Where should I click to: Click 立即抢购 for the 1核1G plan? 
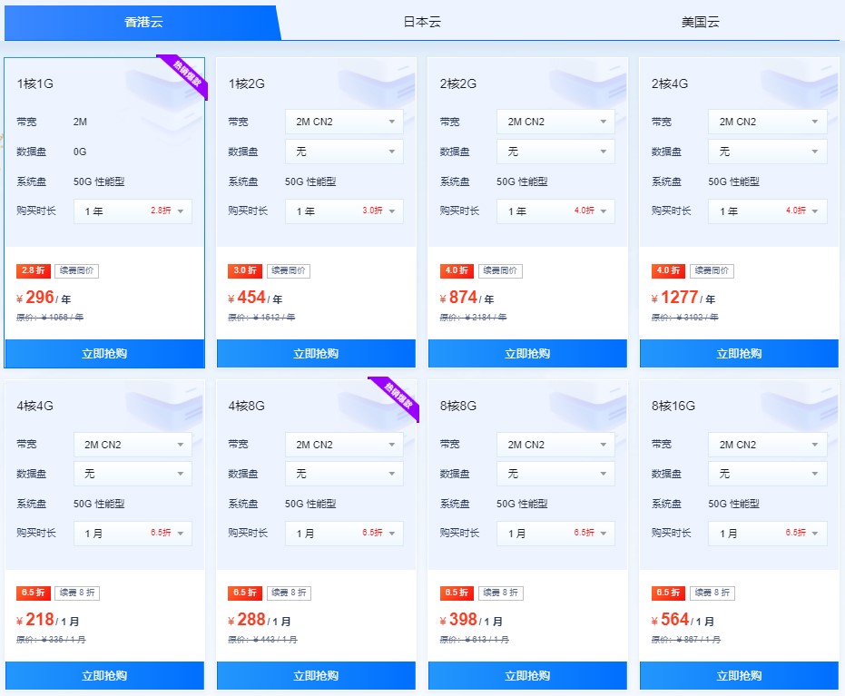click(x=104, y=353)
